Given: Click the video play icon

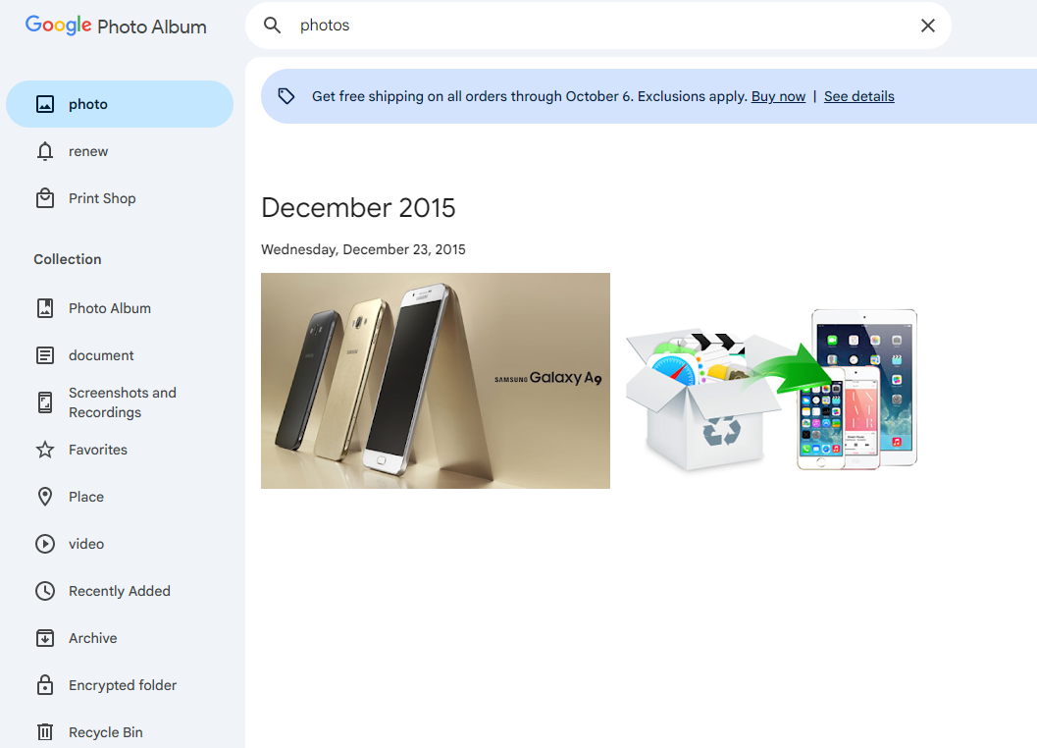Looking at the screenshot, I should click(45, 544).
